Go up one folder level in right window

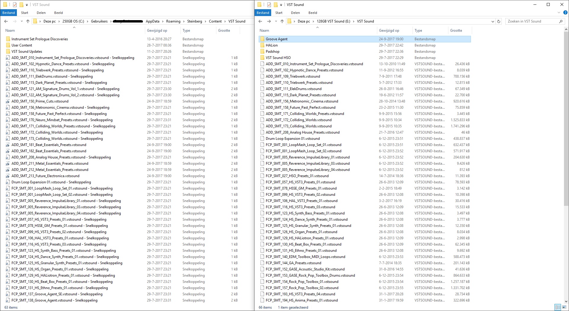pyautogui.click(x=282, y=21)
